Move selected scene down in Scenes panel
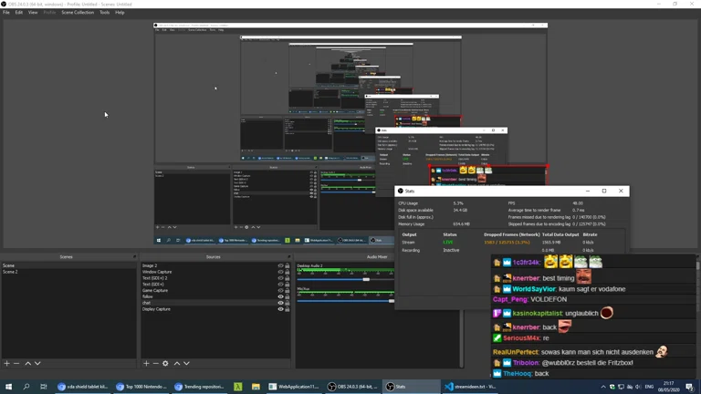701x394 pixels. [37, 364]
